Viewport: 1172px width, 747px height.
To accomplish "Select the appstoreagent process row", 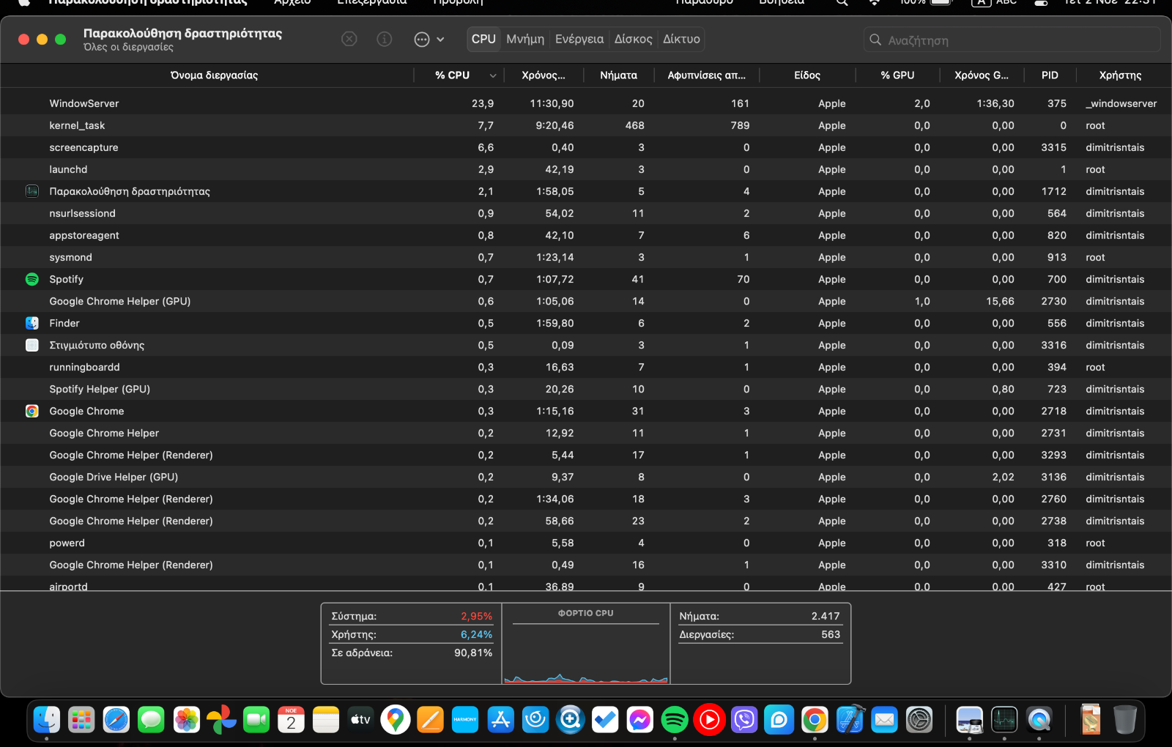I will point(586,235).
